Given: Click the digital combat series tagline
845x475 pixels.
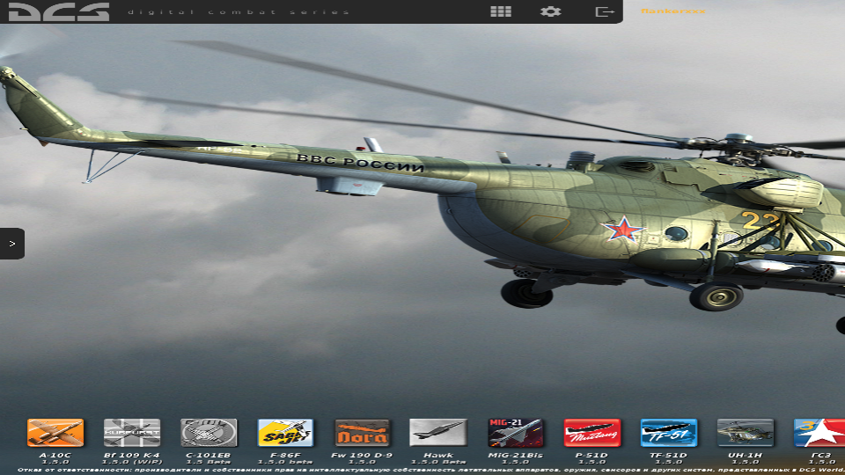Looking at the screenshot, I should point(239,11).
